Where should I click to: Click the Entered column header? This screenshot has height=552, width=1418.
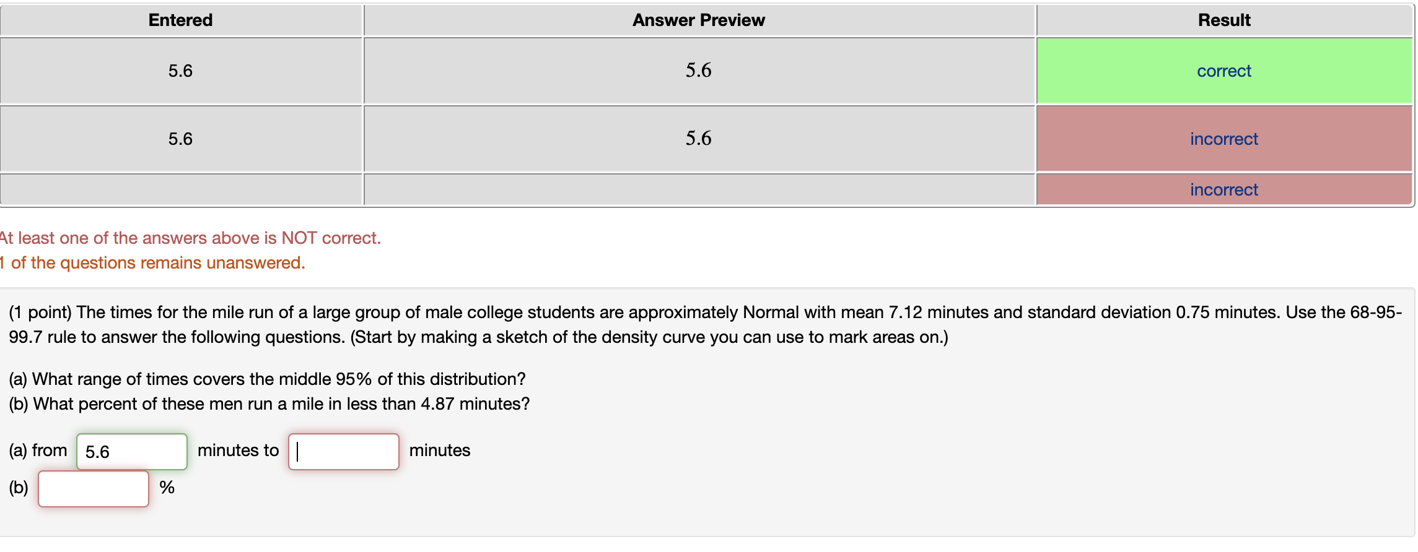point(180,20)
